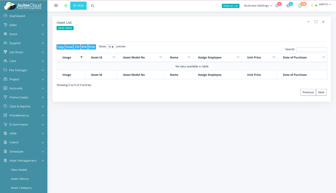Open Asset Category from sidebar submenu
The image size is (336, 193).
21,188
